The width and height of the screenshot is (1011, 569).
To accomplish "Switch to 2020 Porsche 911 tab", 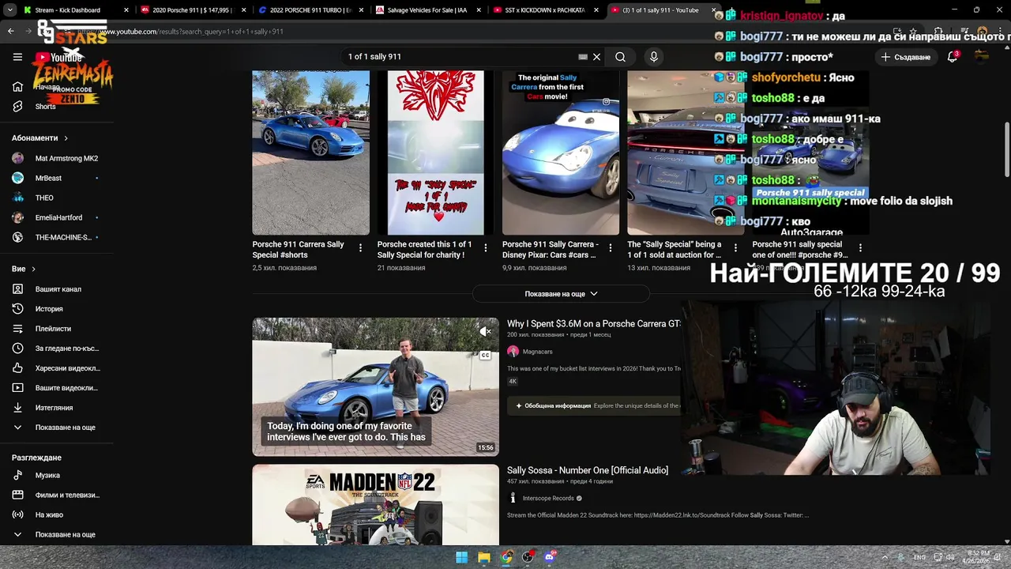I will (x=192, y=10).
